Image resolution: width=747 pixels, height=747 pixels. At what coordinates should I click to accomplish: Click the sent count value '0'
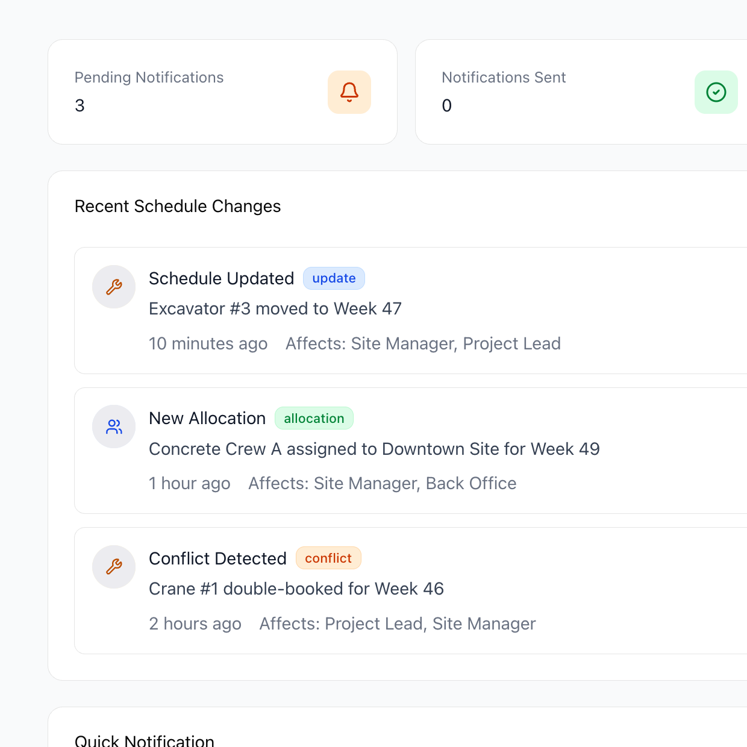point(447,105)
